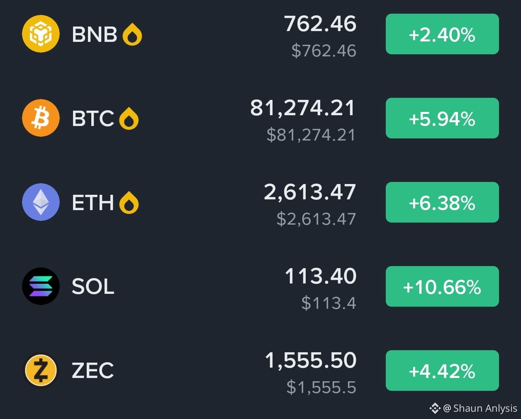Click the +4.42% change button
This screenshot has width=521, height=419.
pos(442,371)
